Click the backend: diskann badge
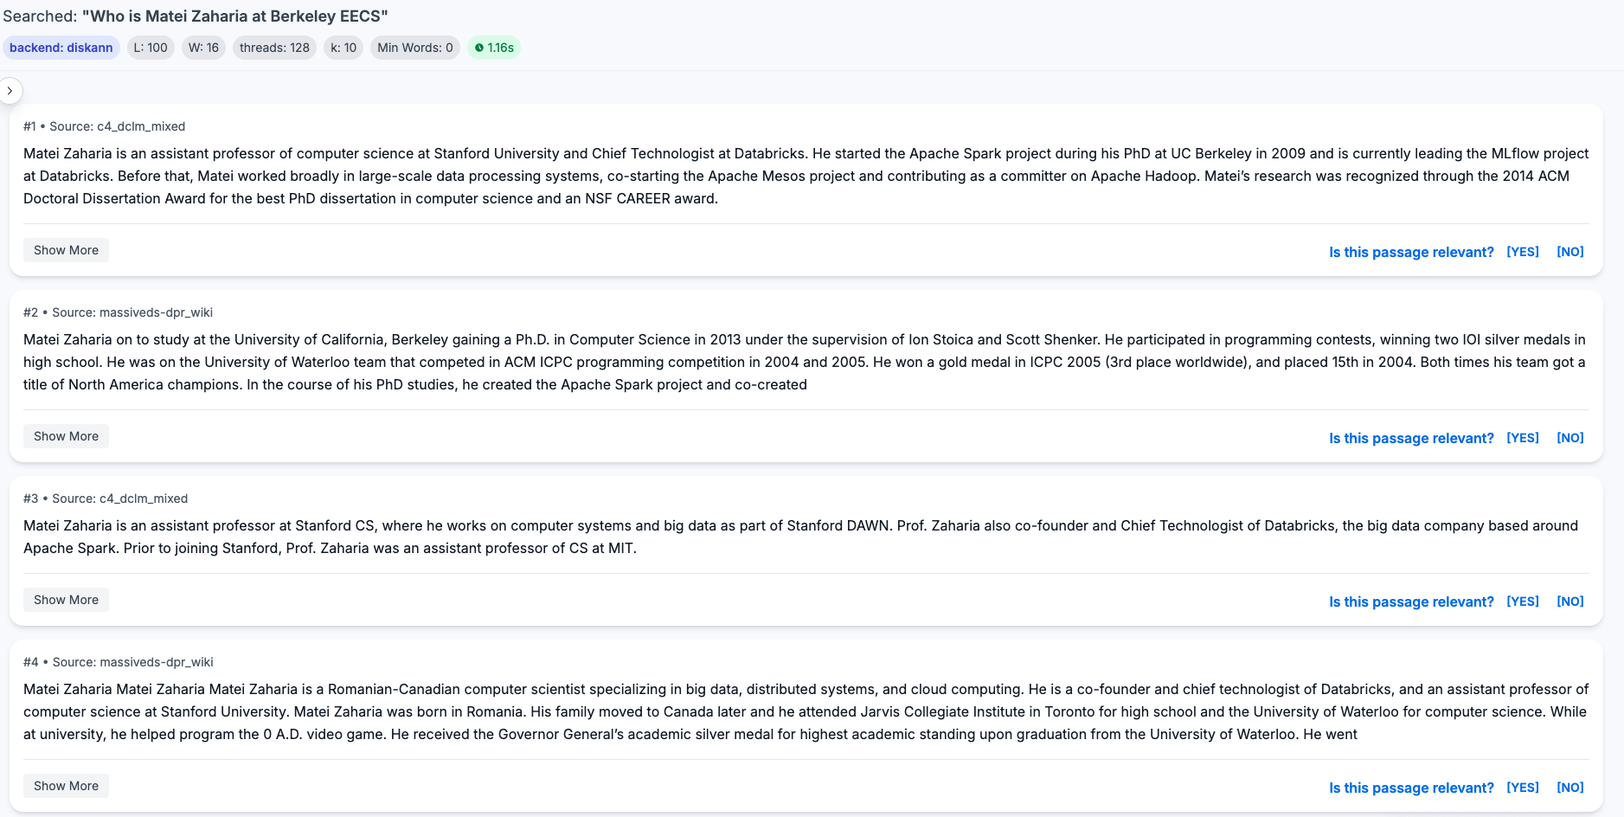Image resolution: width=1624 pixels, height=817 pixels. 61,48
